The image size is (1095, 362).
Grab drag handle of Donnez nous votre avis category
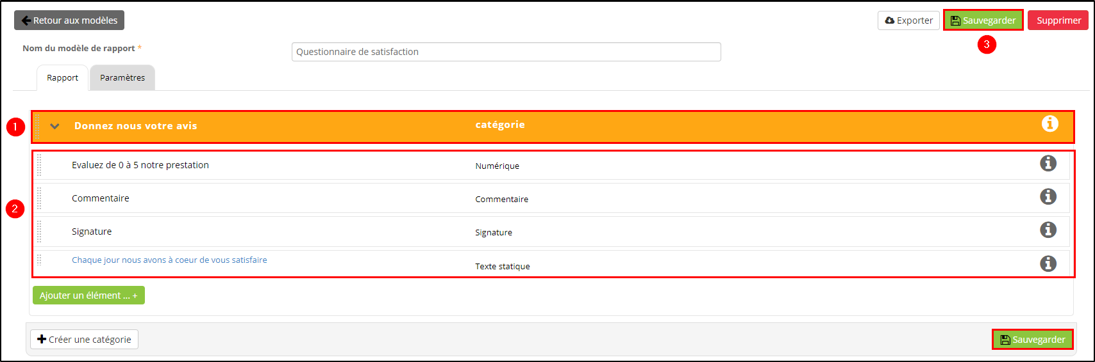pos(38,126)
